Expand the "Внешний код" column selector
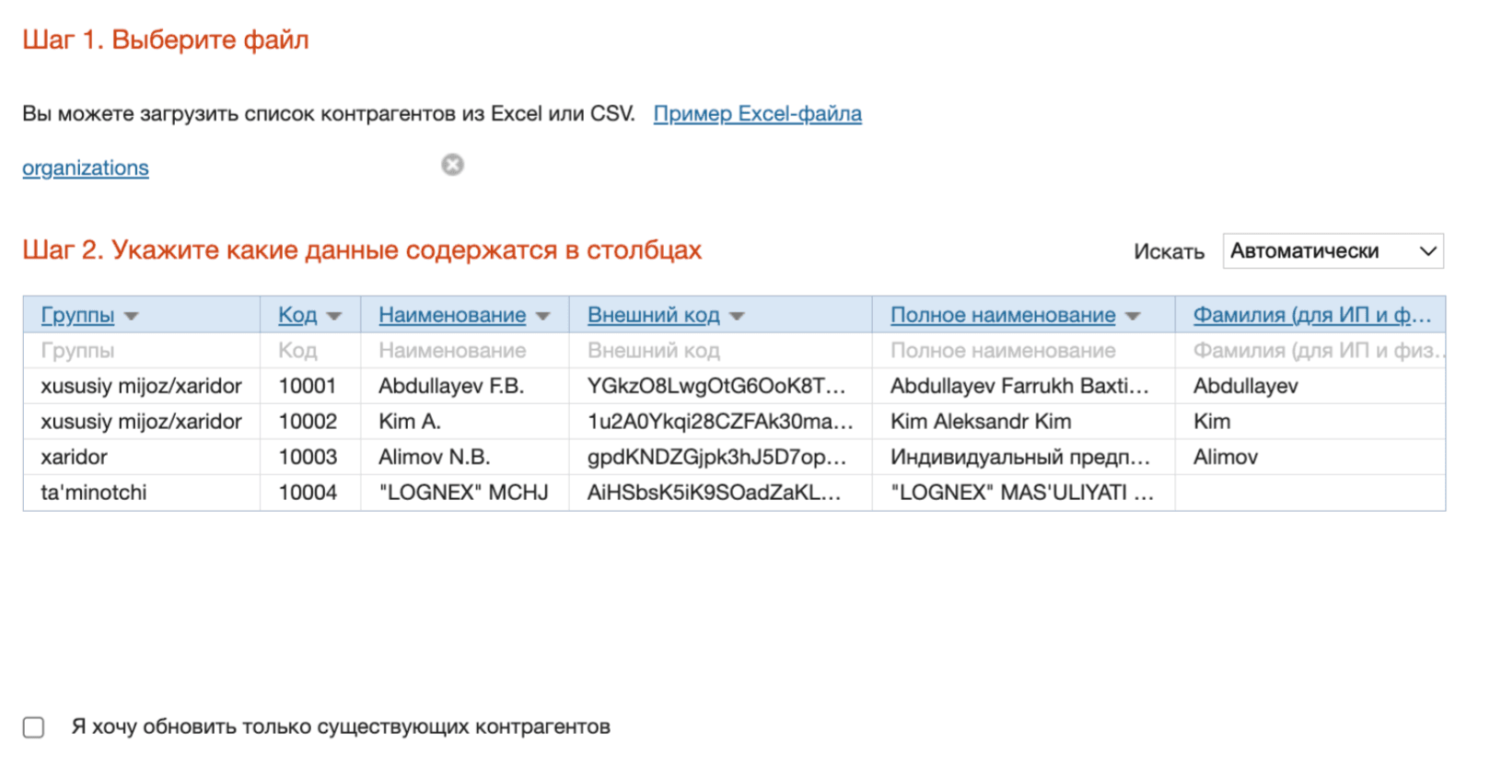Image resolution: width=1490 pixels, height=779 pixels. (x=737, y=314)
